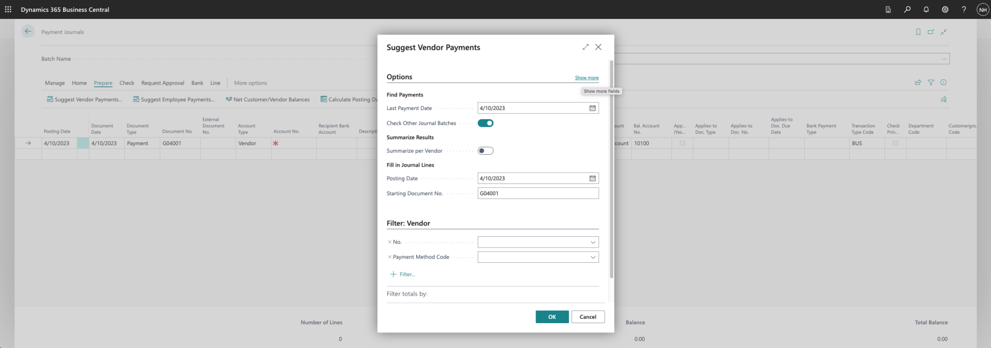
Task: Open the notifications bell icon
Action: pyautogui.click(x=926, y=9)
